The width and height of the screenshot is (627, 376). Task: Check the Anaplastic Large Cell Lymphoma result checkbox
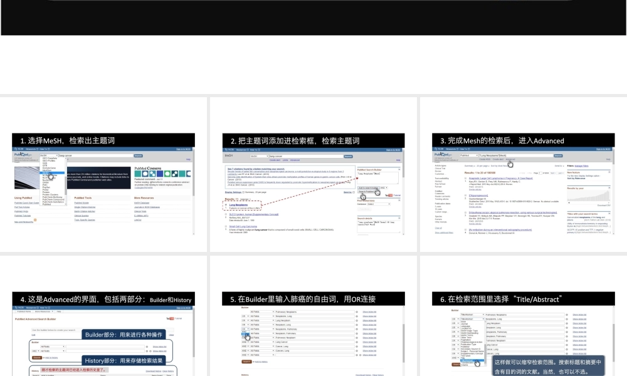tap(465, 178)
